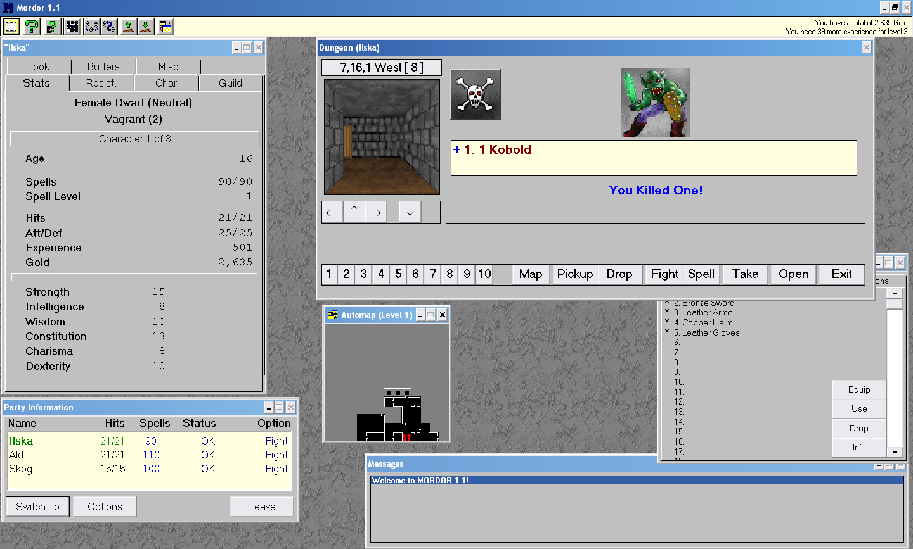Switch to the Buffers tab
The image size is (913, 549).
click(103, 66)
